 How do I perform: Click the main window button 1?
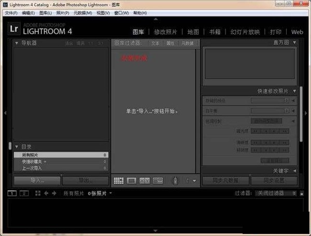[x=12, y=193]
